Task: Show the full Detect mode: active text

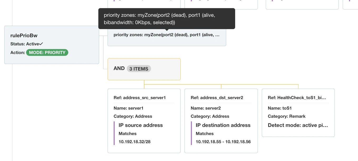Action: (x=298, y=125)
